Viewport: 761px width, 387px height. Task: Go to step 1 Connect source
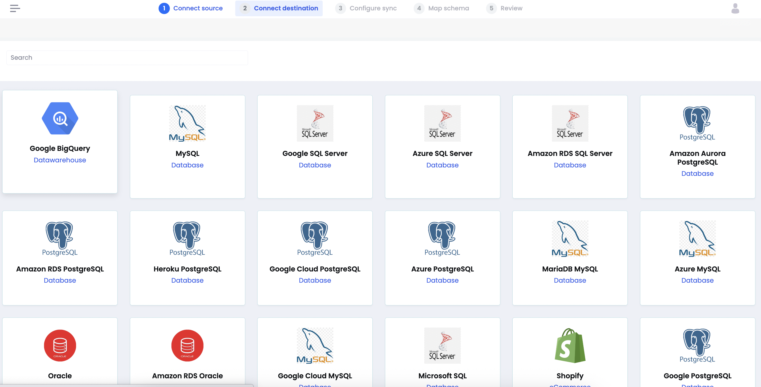click(x=191, y=8)
